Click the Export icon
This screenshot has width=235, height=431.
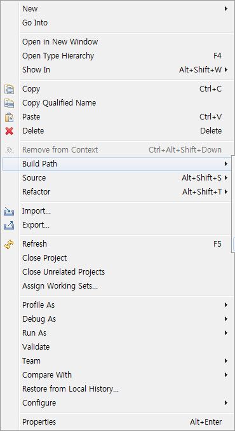[x=9, y=226]
